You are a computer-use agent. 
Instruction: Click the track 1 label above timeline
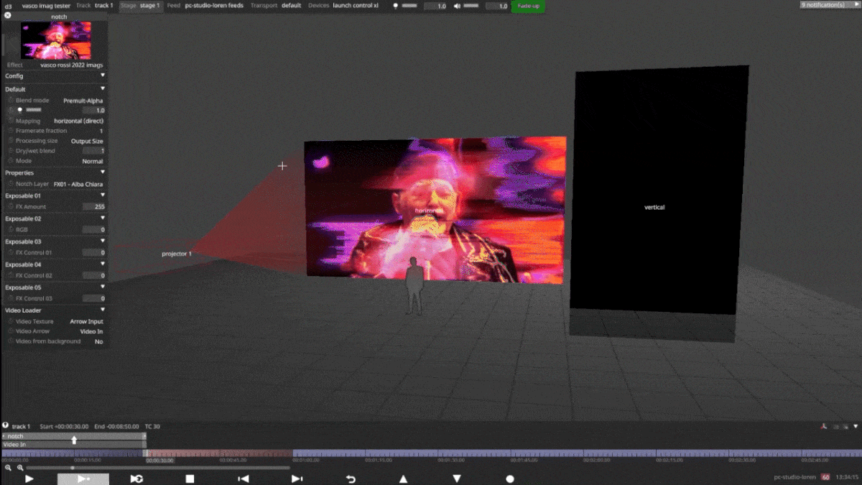point(21,427)
